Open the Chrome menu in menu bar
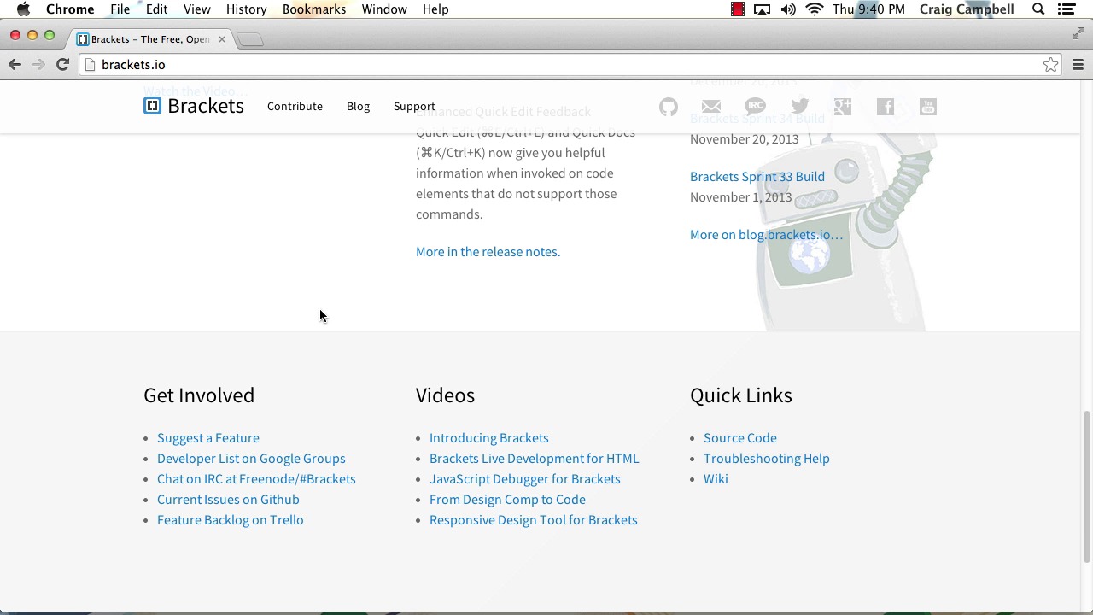 pos(70,9)
